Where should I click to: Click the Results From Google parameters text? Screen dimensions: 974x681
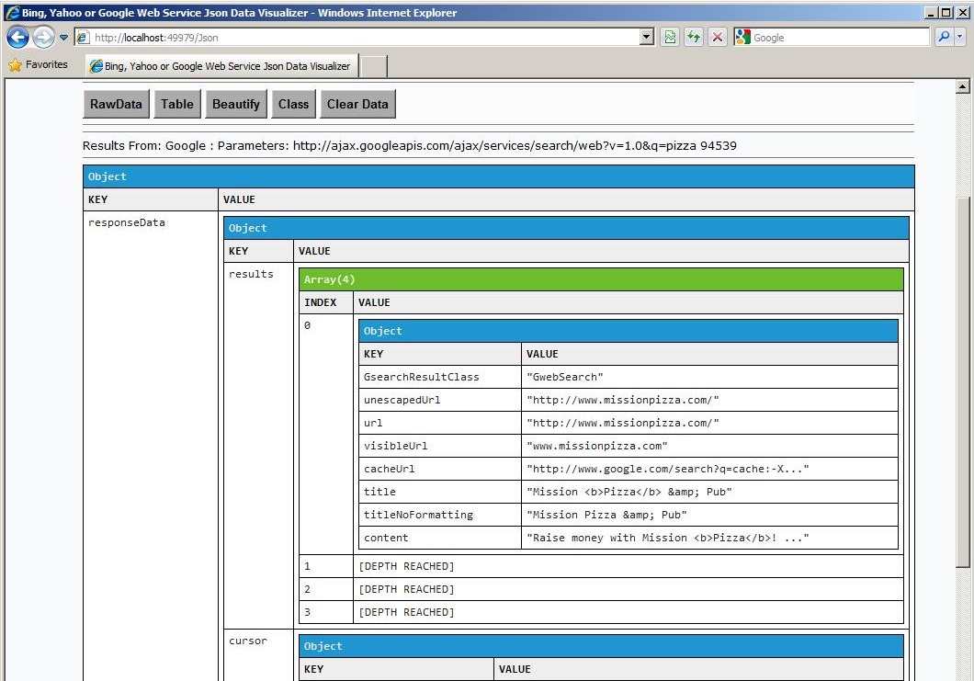tap(409, 146)
